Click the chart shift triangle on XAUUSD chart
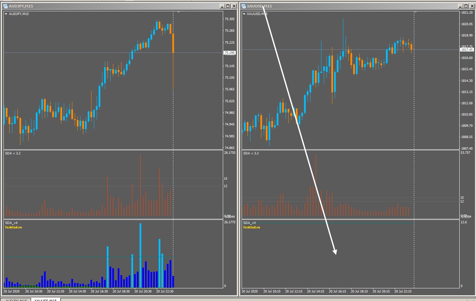476x301 pixels. 416,12
